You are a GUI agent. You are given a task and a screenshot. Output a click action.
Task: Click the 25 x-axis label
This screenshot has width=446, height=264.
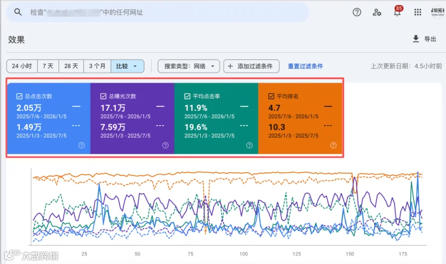coord(84,254)
